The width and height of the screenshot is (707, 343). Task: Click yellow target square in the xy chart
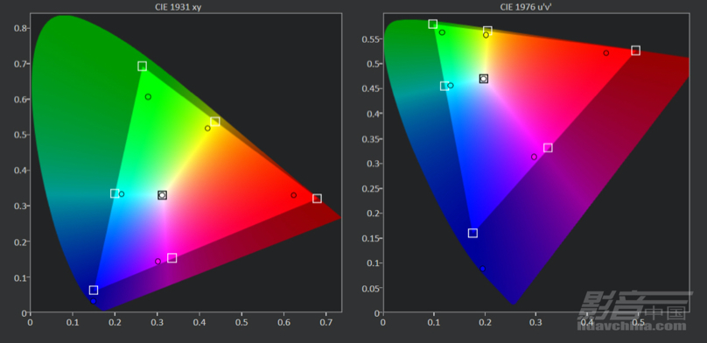(215, 122)
